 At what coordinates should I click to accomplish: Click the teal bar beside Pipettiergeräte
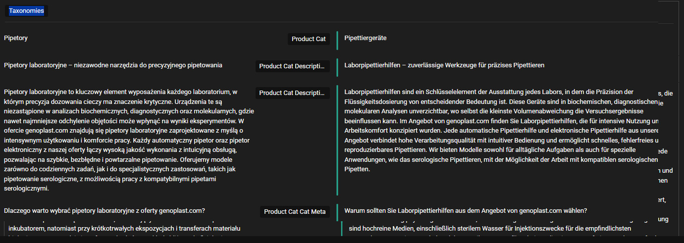coord(337,40)
